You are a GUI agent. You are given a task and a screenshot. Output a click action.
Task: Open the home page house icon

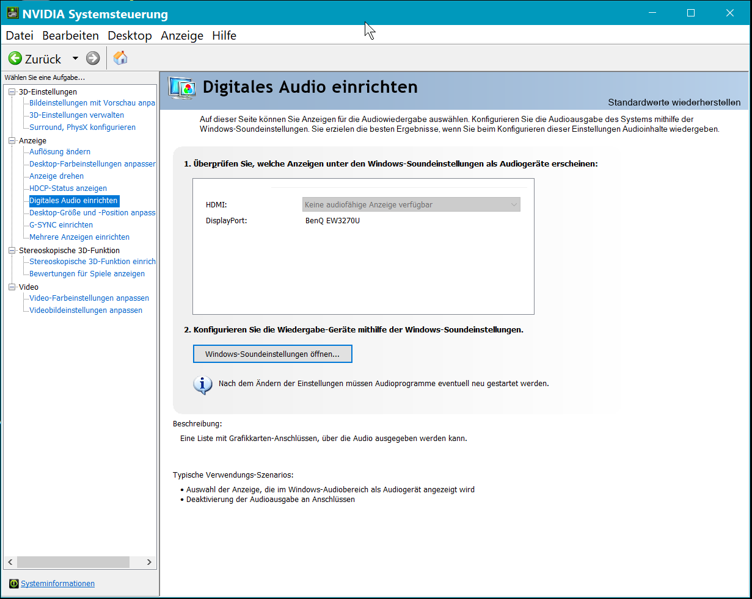(121, 58)
